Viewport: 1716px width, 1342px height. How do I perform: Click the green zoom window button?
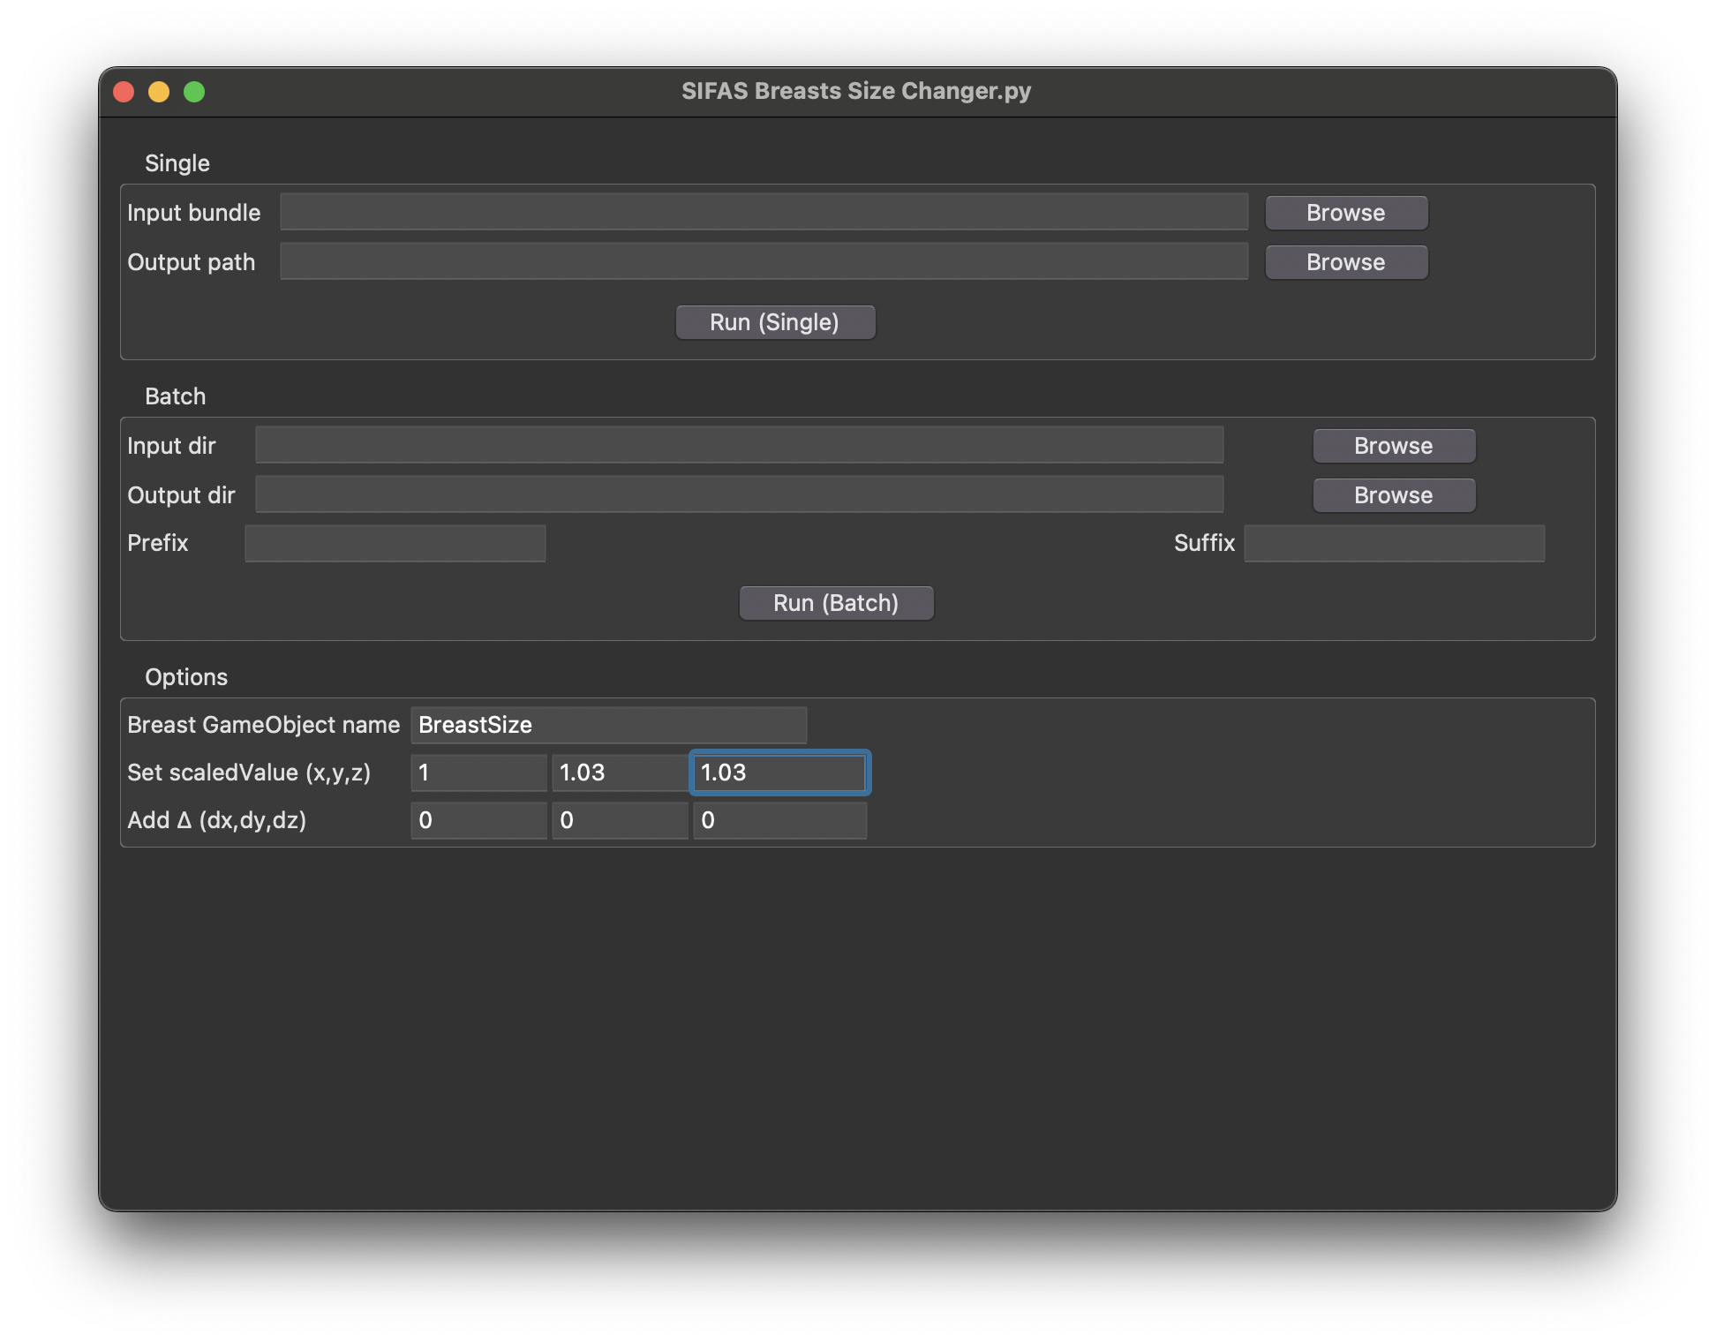click(194, 92)
